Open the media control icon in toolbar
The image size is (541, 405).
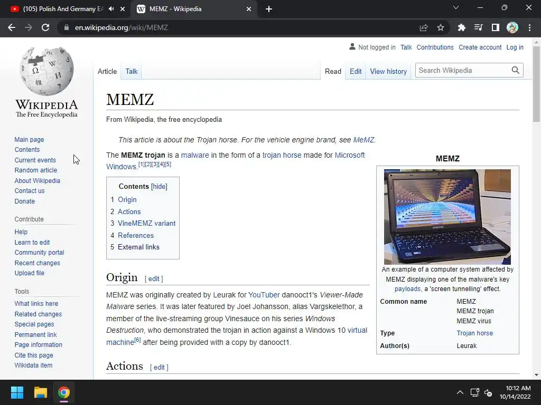pyautogui.click(x=478, y=27)
